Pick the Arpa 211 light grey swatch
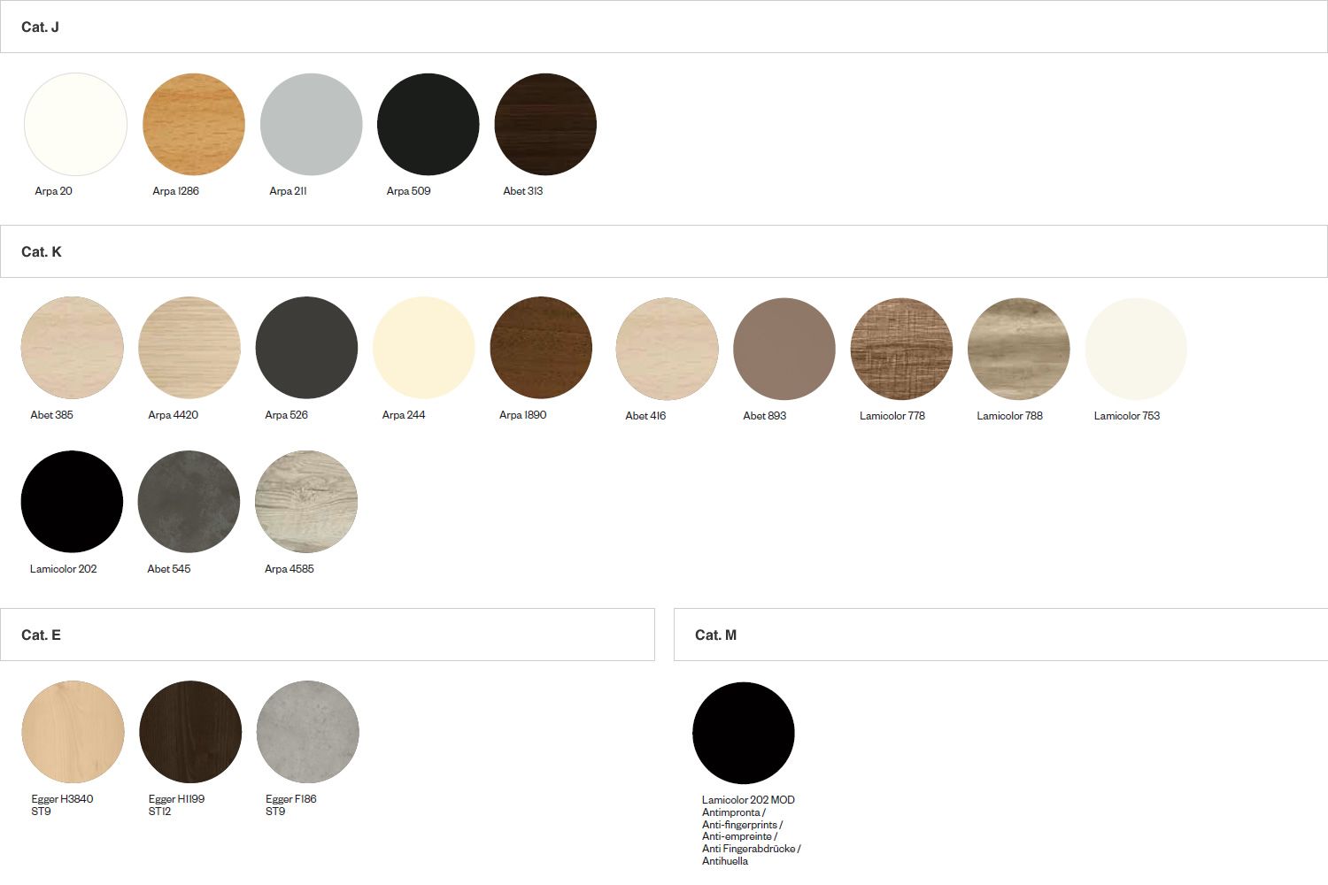Screen dimensions: 1328x885 click(311, 125)
